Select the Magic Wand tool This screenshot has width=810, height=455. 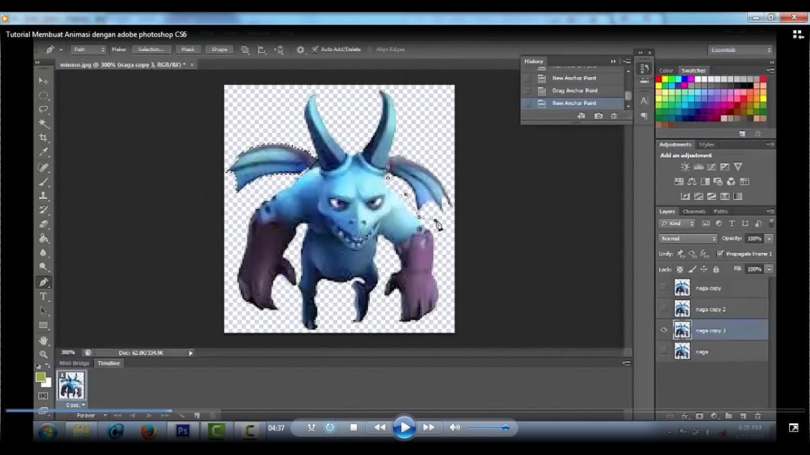pos(44,123)
